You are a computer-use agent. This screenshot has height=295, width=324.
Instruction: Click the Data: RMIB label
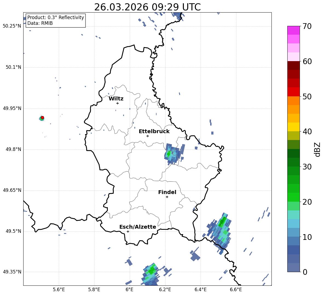[40, 23]
